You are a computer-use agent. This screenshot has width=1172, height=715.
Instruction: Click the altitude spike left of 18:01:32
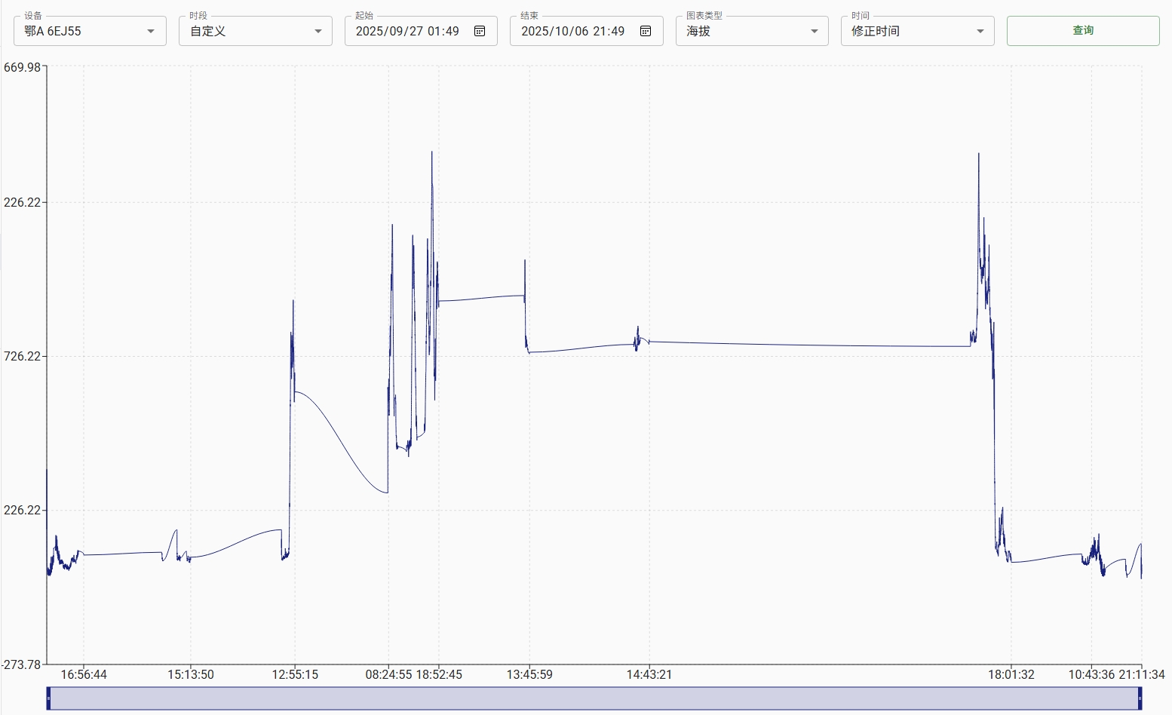click(x=979, y=155)
